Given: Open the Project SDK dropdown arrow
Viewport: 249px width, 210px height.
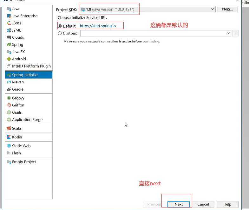Looking at the screenshot, I should coord(213,9).
